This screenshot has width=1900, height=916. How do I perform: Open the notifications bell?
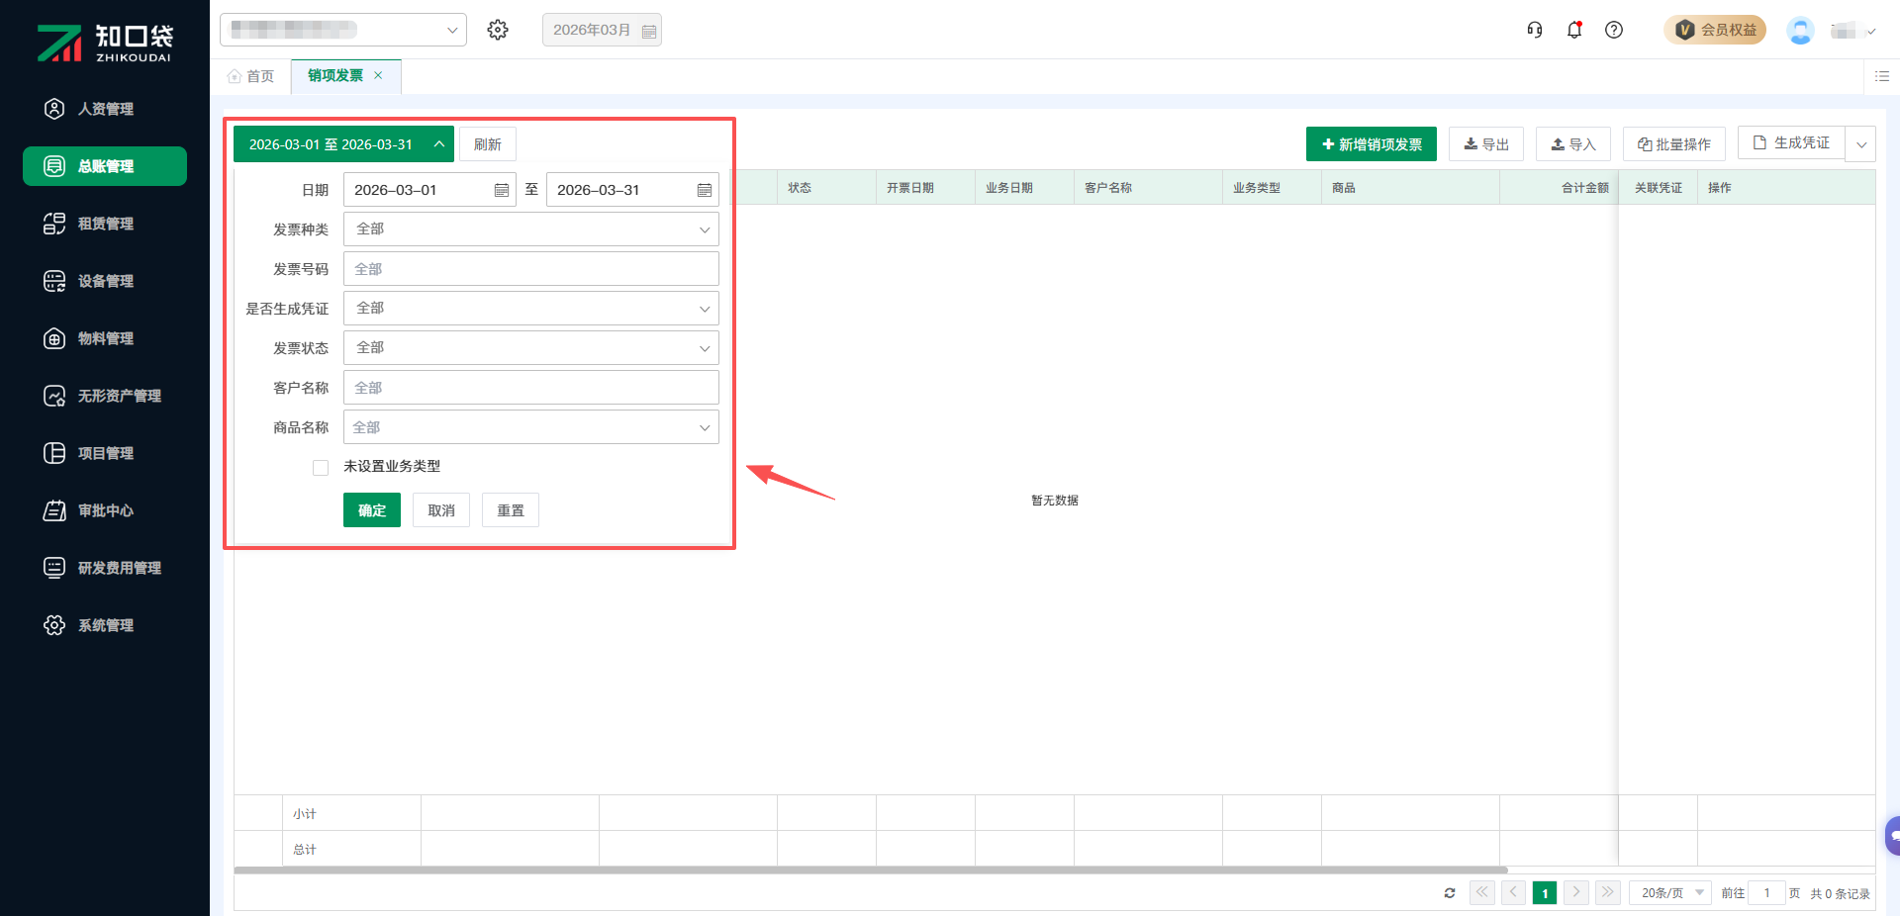1574,30
